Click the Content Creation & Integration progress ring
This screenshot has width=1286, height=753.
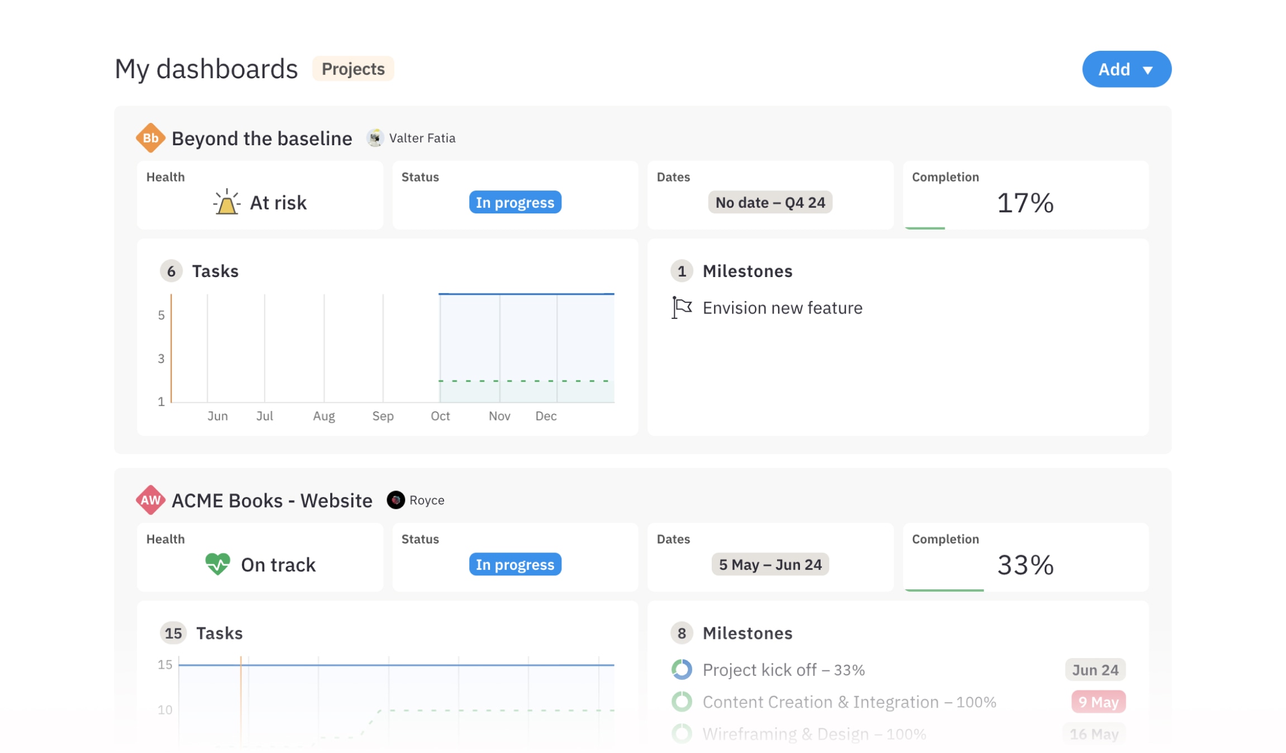[682, 702]
